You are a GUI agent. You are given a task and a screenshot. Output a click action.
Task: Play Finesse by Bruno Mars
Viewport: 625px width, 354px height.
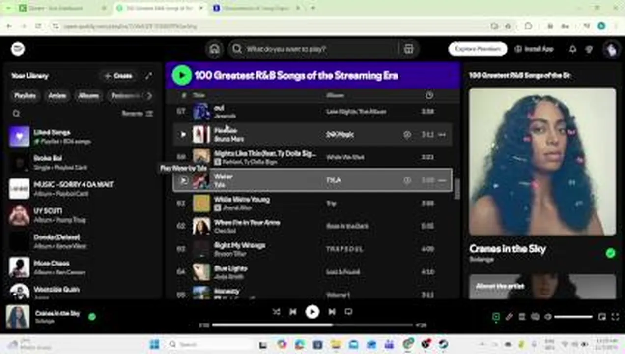[183, 134]
